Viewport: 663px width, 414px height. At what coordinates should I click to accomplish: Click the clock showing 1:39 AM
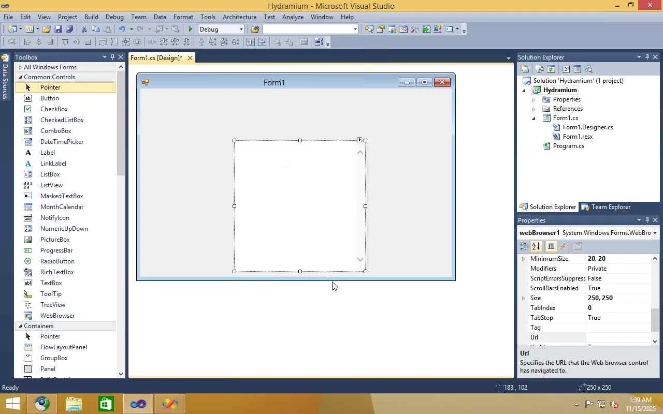pyautogui.click(x=640, y=400)
